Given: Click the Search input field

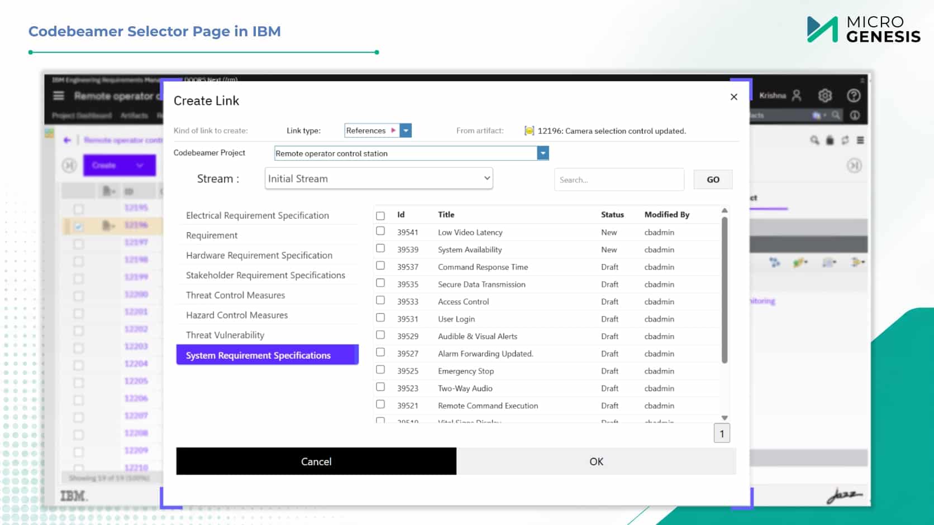Looking at the screenshot, I should 619,180.
